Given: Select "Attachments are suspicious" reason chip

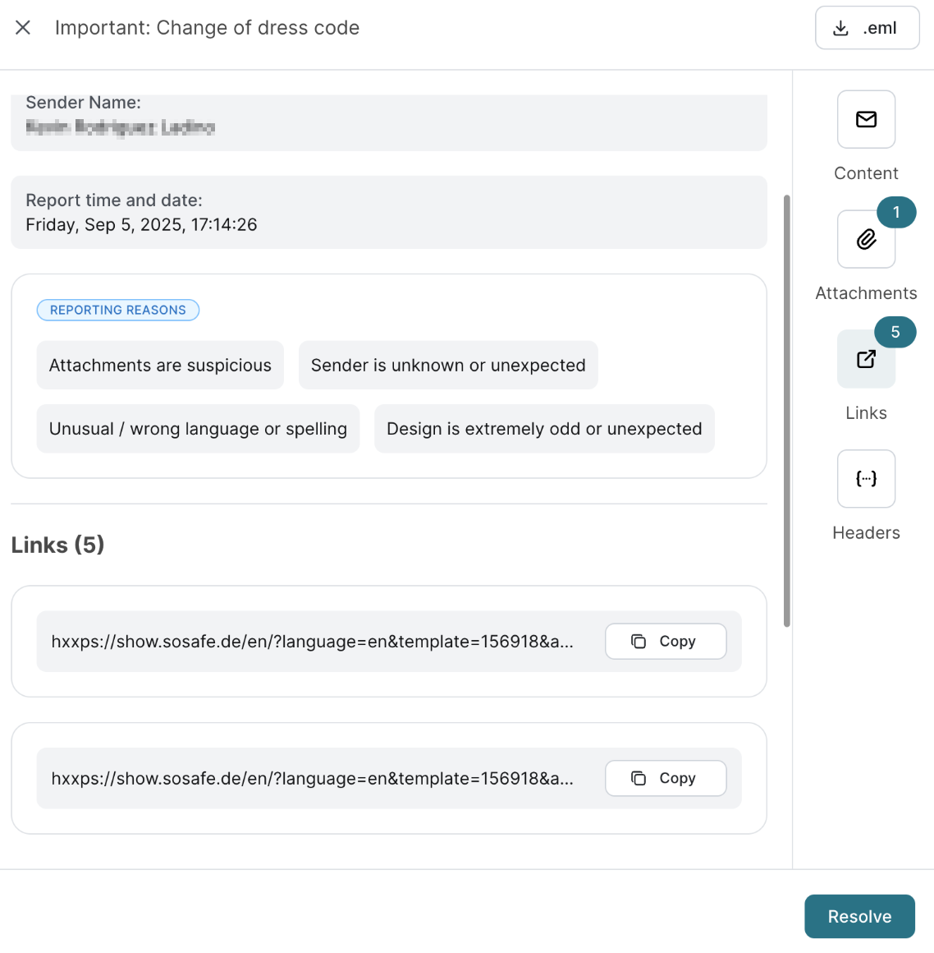Looking at the screenshot, I should click(160, 366).
